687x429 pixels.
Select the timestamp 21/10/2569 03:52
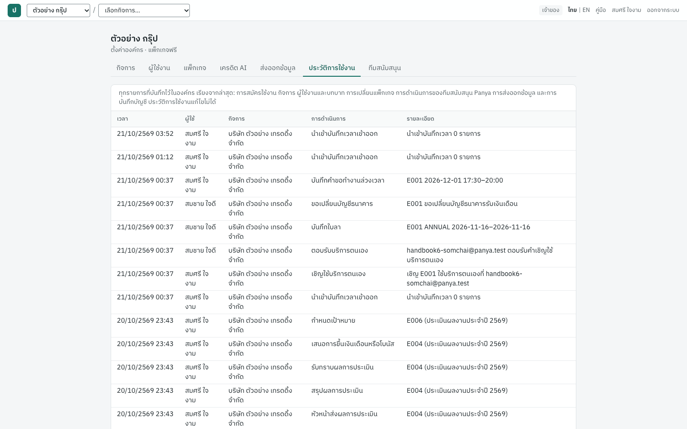click(145, 133)
